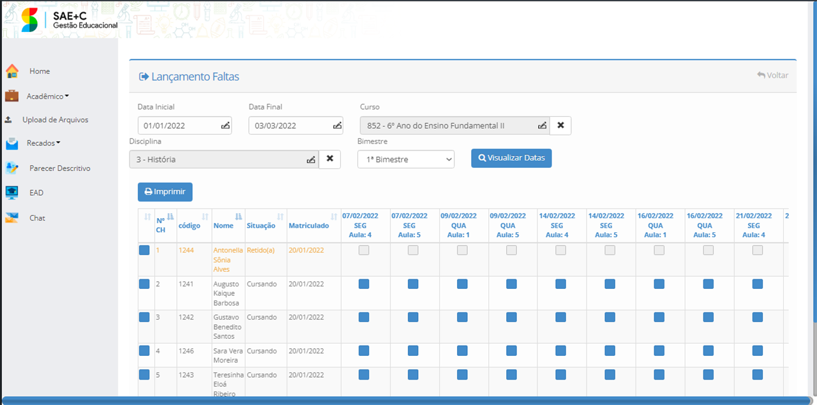This screenshot has width=817, height=405.
Task: Sort table by Matriculado column arrows
Action: point(334,216)
